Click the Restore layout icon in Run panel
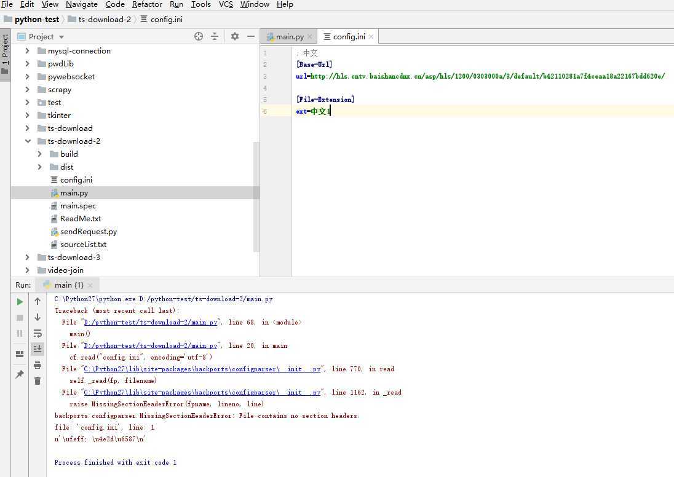 point(20,354)
